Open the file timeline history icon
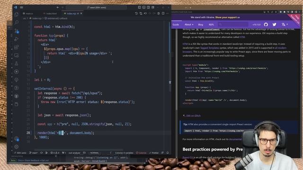This screenshot has height=170, width=303. pos(136,13)
